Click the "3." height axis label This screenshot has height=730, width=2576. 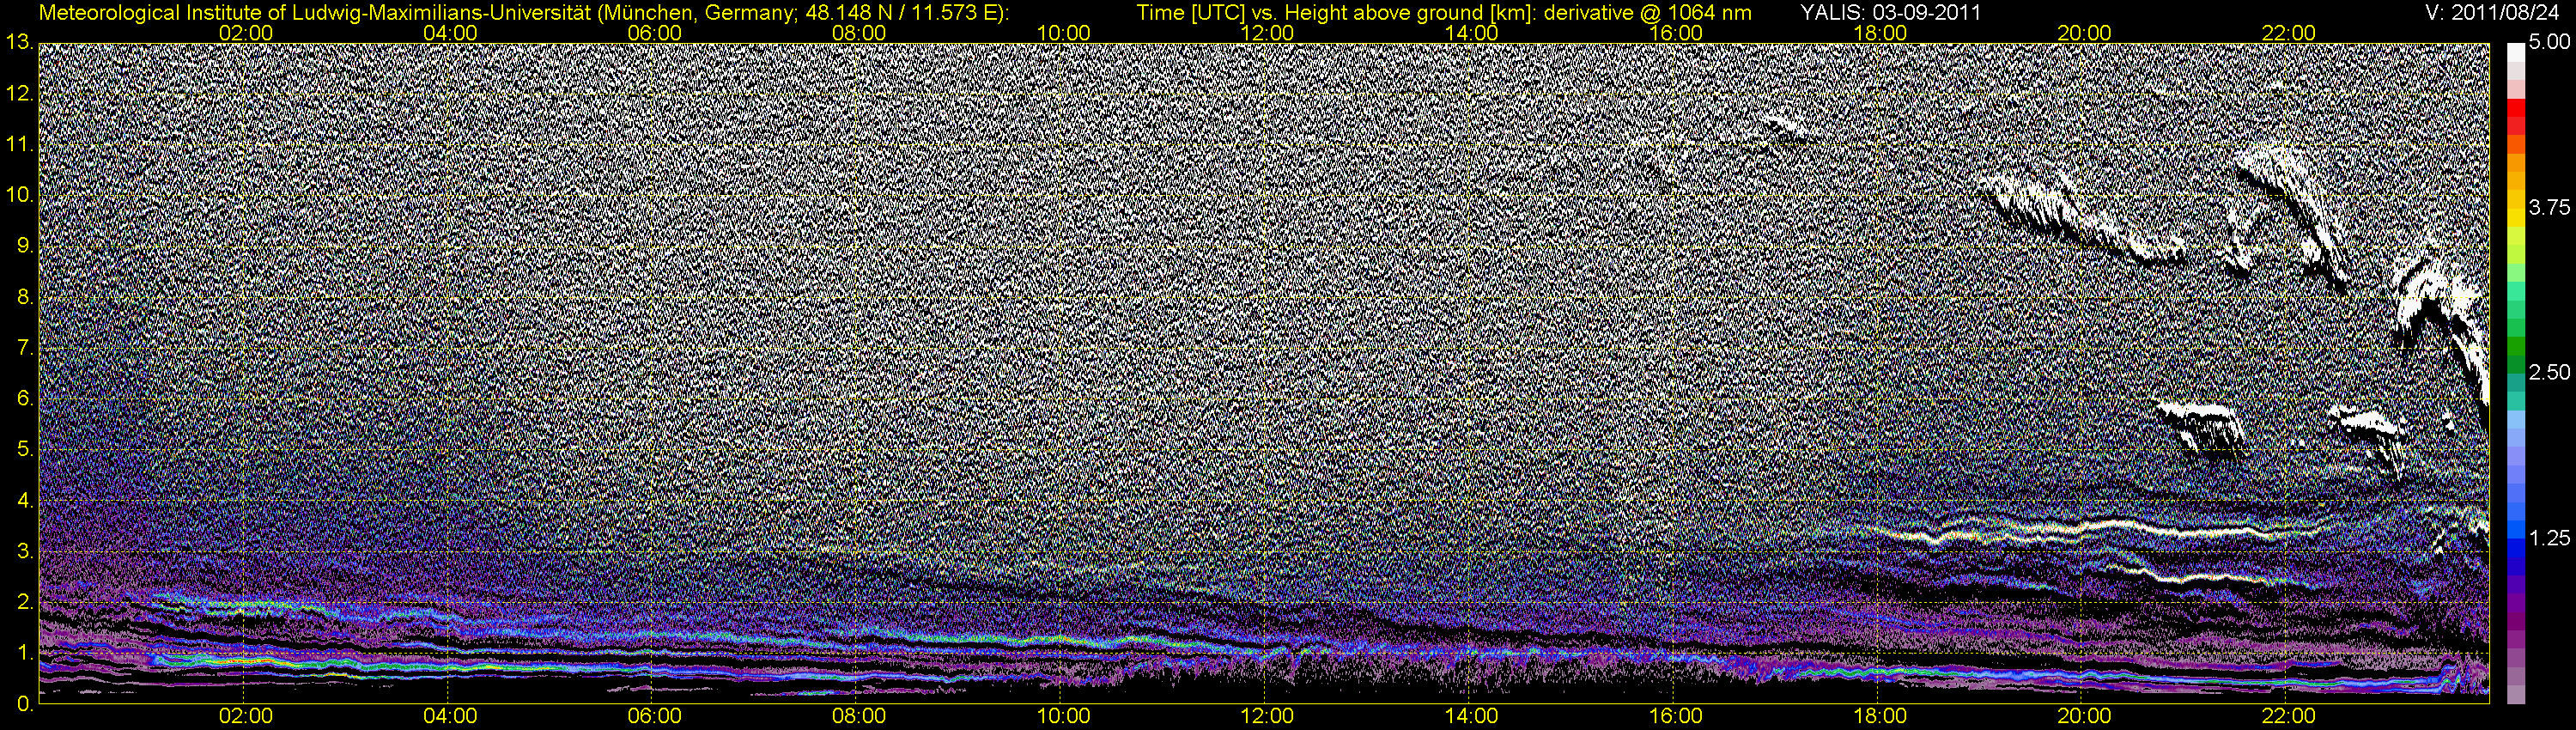[x=25, y=552]
